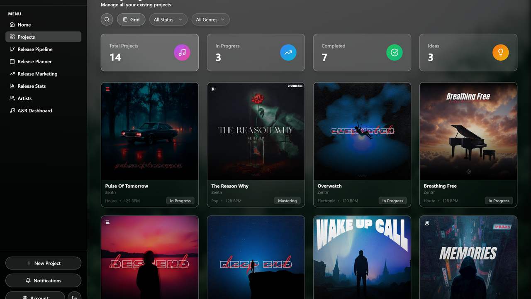The height and width of the screenshot is (299, 531).
Task: Click target icon on Memories cover
Action: (x=427, y=223)
